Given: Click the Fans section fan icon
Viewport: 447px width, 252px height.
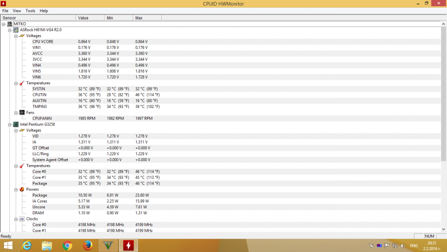Looking at the screenshot, I should tap(22, 113).
